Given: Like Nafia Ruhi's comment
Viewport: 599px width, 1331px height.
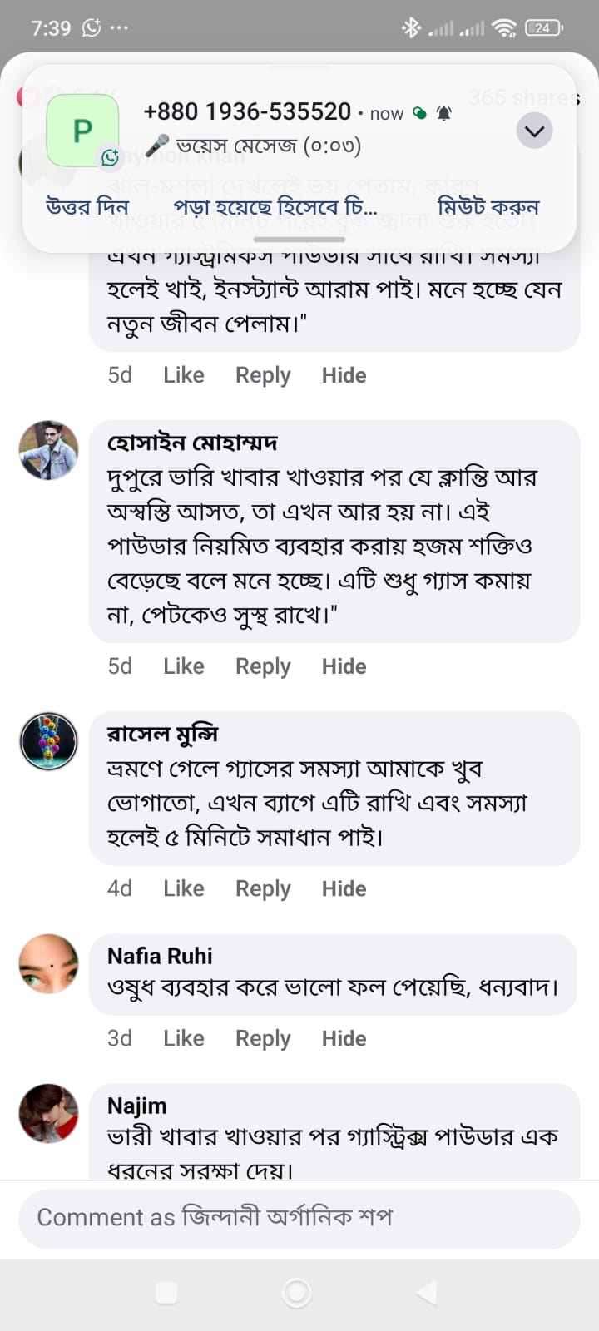Looking at the screenshot, I should [x=183, y=1038].
